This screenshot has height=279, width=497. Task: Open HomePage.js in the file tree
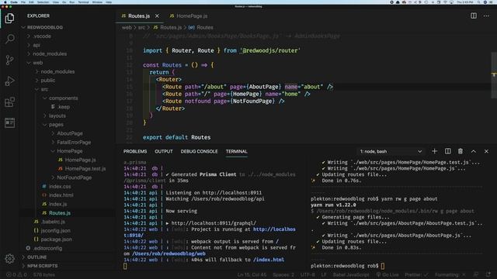(x=80, y=160)
